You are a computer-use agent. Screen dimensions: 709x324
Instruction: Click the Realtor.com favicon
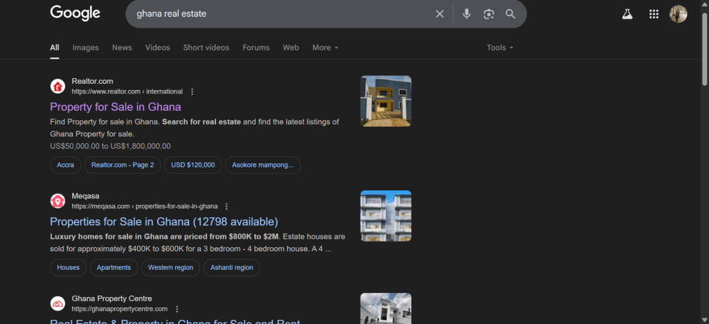(x=58, y=86)
